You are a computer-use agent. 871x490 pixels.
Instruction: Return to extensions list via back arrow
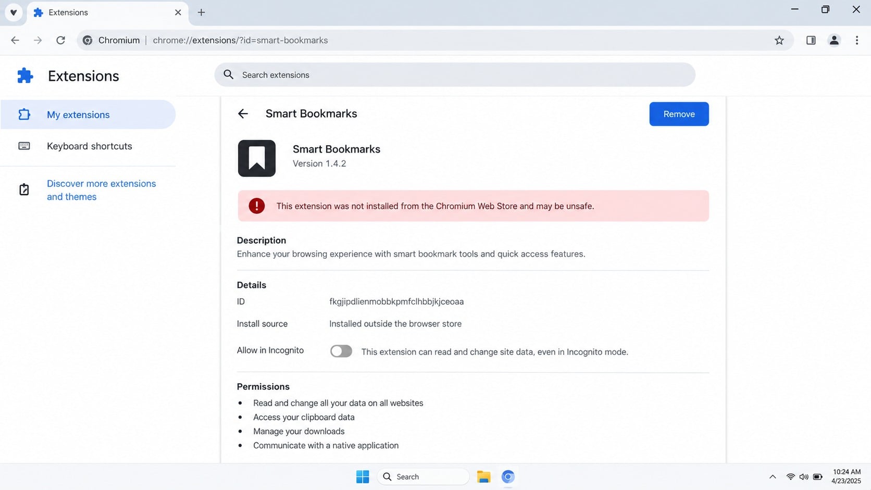coord(243,114)
